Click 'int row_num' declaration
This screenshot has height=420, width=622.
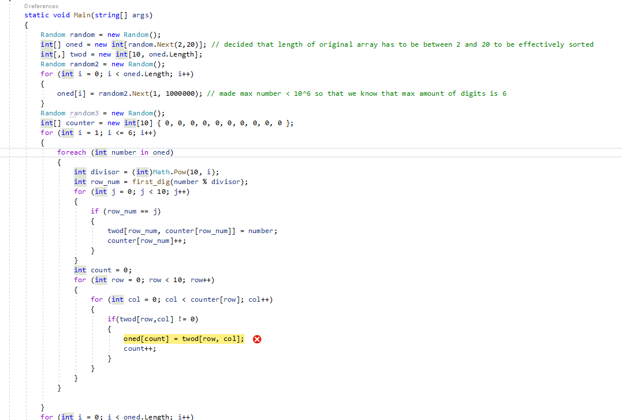(x=97, y=182)
